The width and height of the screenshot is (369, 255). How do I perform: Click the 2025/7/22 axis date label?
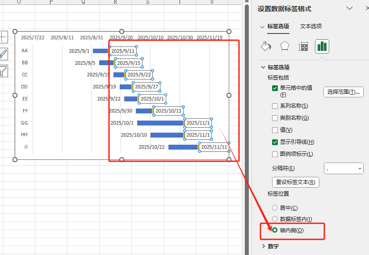point(33,38)
